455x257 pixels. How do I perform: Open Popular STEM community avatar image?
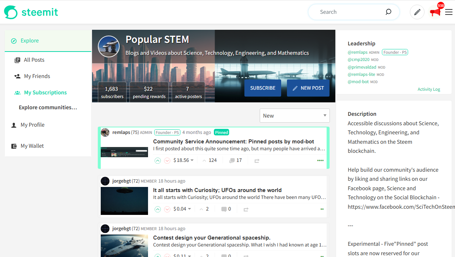(x=109, y=46)
